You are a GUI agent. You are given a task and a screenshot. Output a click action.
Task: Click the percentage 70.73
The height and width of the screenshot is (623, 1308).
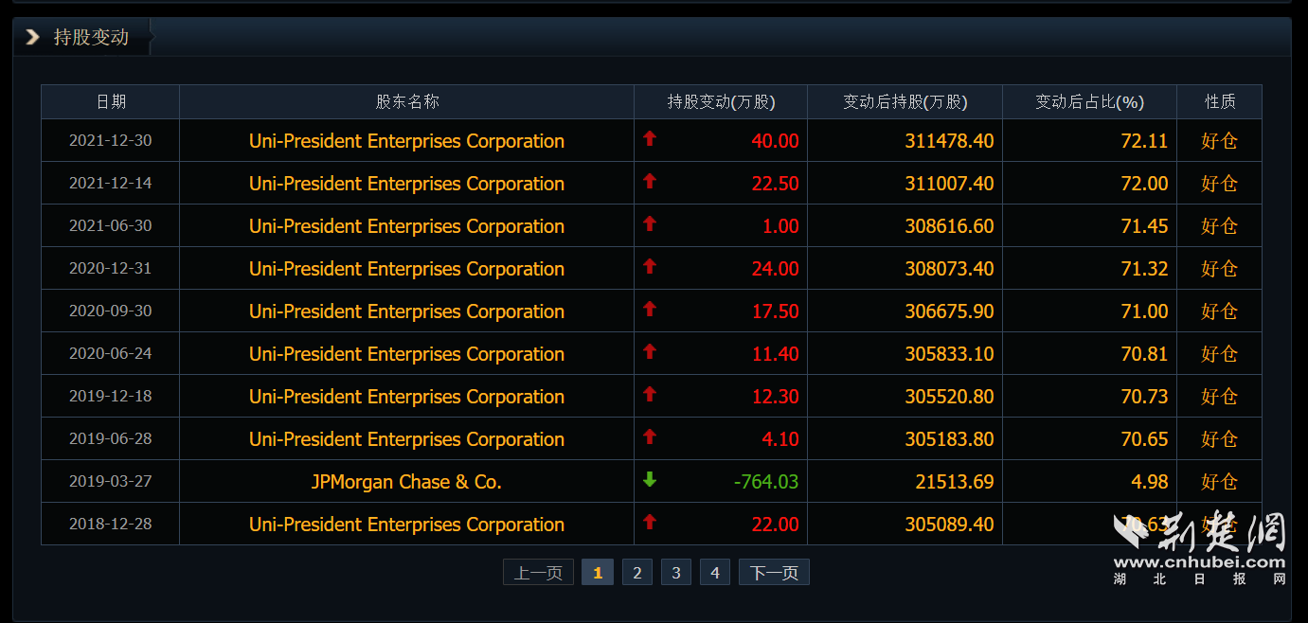coord(1145,397)
